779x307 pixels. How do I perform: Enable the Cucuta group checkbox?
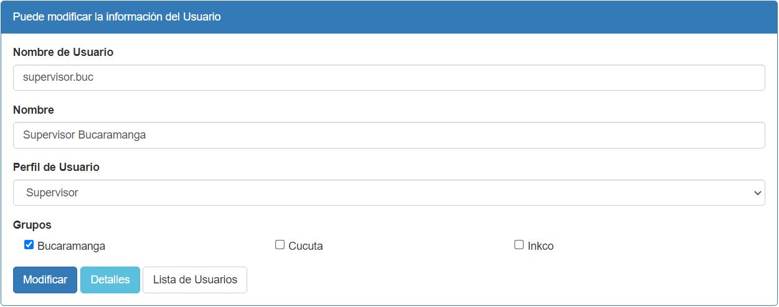tap(280, 245)
